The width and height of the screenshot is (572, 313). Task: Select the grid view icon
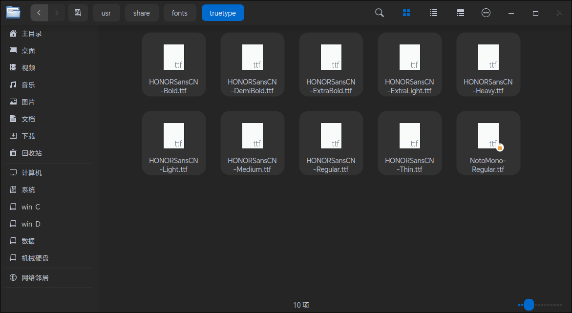406,13
